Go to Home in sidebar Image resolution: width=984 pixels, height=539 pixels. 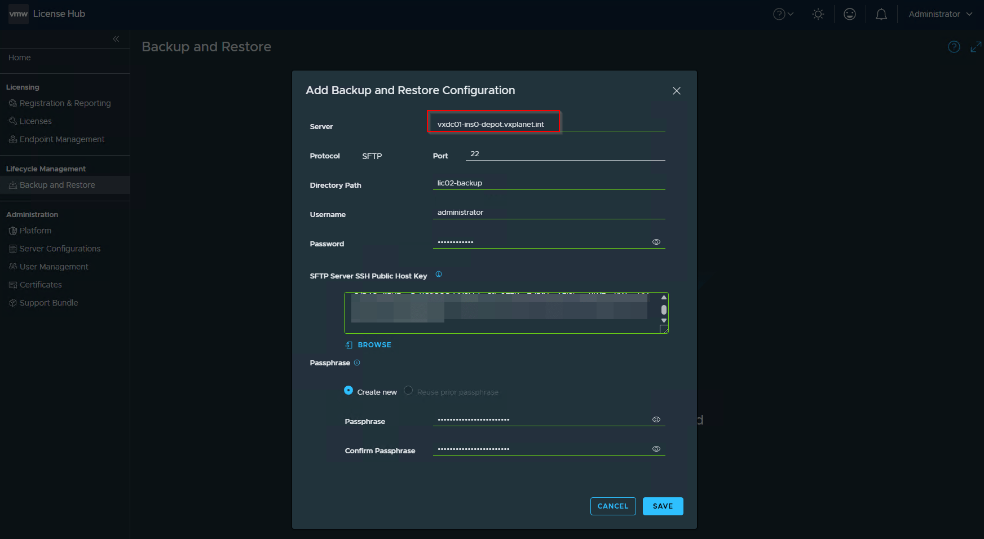pyautogui.click(x=20, y=58)
